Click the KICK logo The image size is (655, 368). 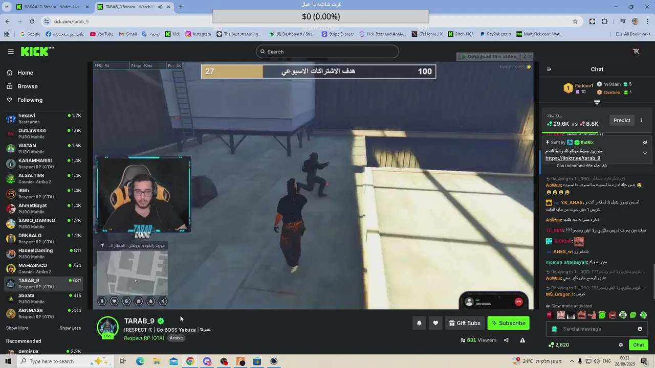37,51
